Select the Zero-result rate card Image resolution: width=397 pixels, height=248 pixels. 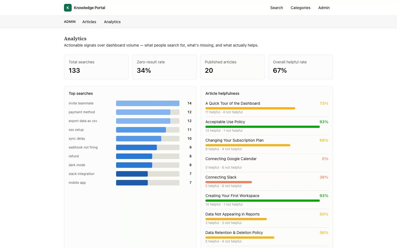pos(164,67)
